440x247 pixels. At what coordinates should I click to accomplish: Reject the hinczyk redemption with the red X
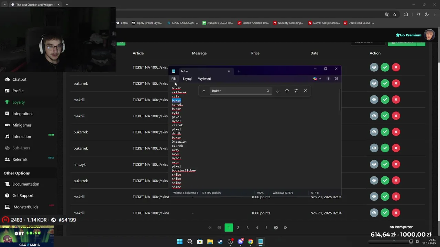point(396,164)
